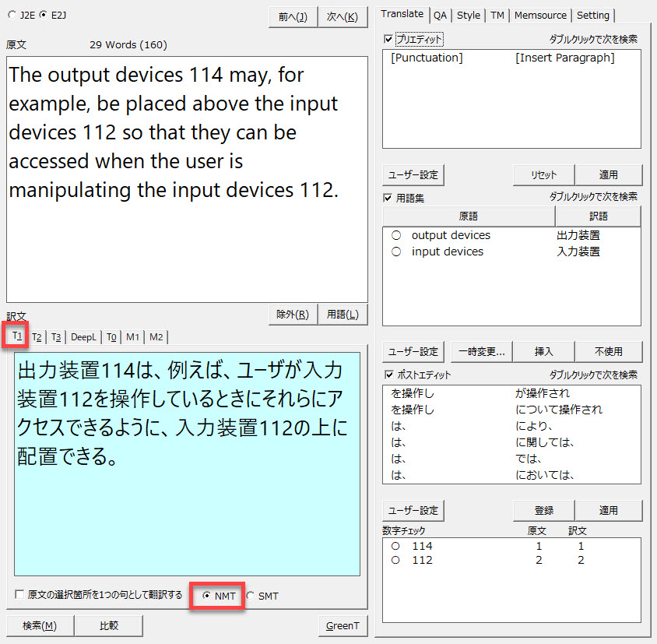Click the 検索(M) search button
This screenshot has width=657, height=644.
(40, 625)
